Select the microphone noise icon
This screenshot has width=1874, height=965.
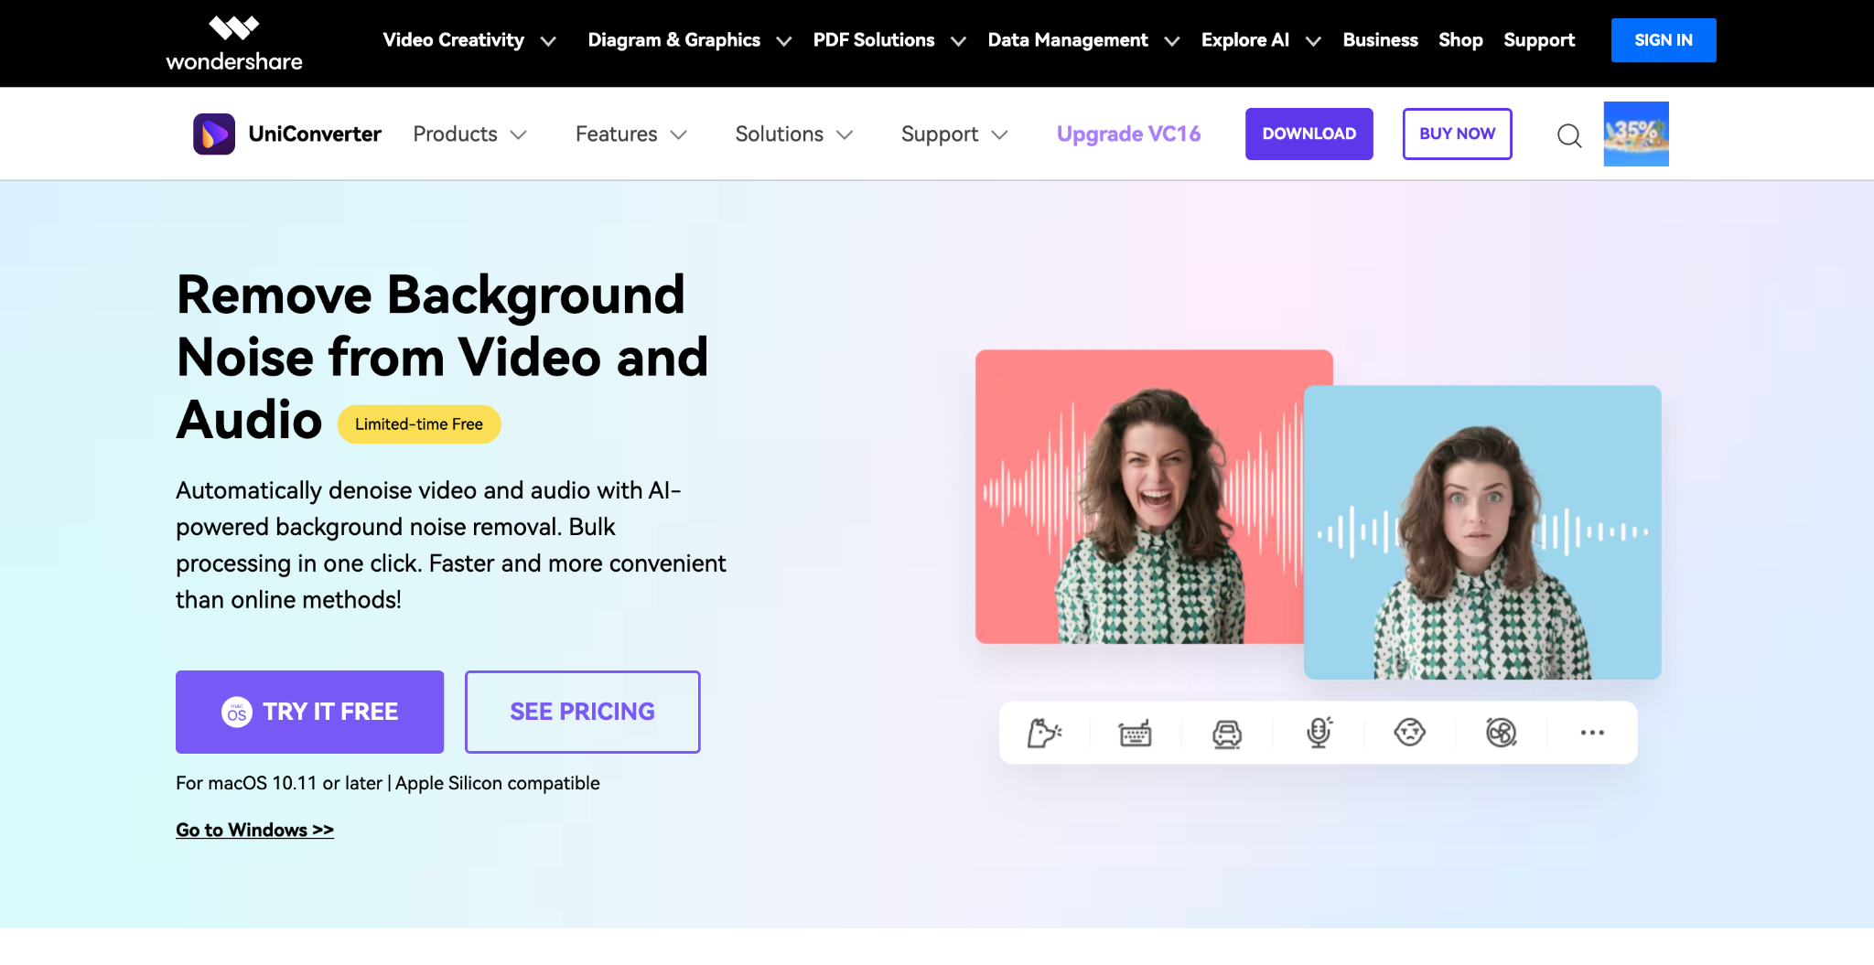tap(1319, 733)
